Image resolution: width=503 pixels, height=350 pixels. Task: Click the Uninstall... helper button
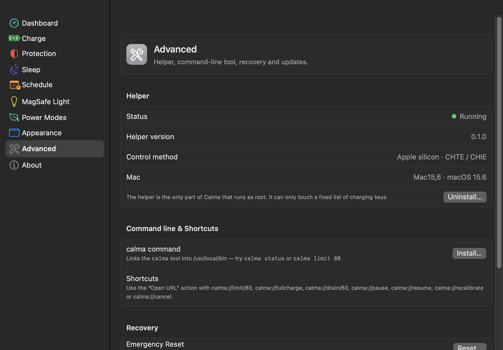pyautogui.click(x=465, y=197)
